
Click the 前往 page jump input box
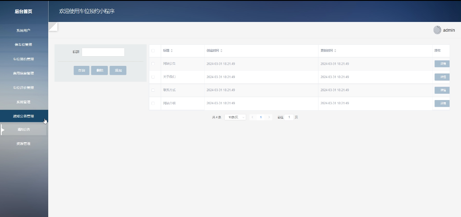point(289,117)
